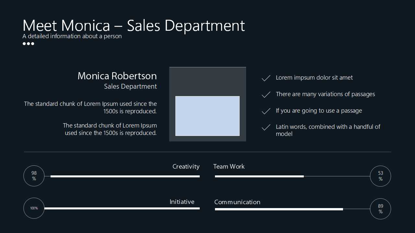Viewport: 415px width, 233px height.
Task: Click the Communication label text
Action: pyautogui.click(x=237, y=202)
